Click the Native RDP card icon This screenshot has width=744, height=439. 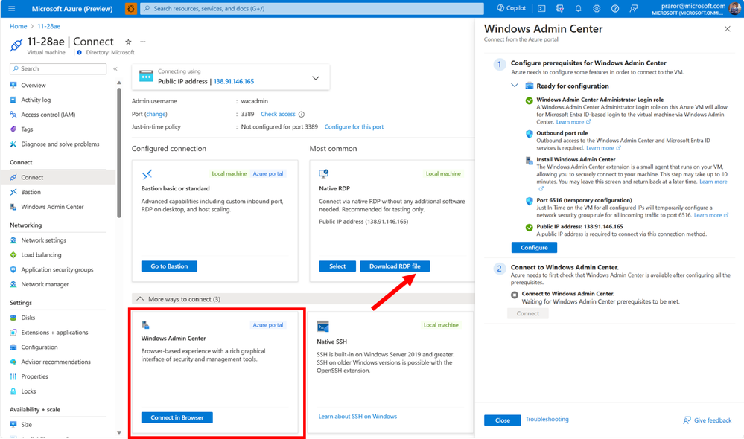pos(324,174)
